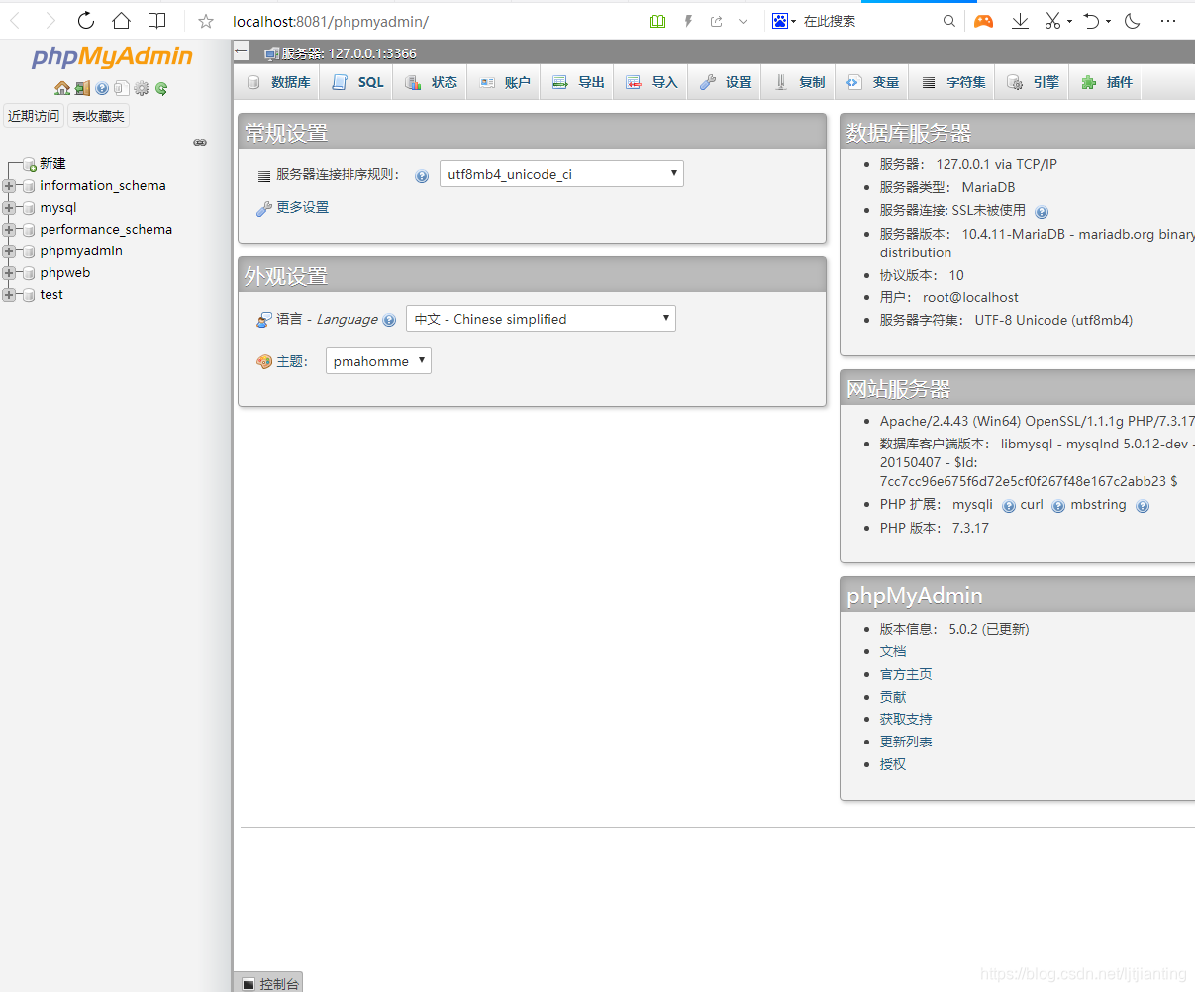Open the 设置 (Settings) tab
The height and width of the screenshot is (992, 1195).
click(726, 82)
